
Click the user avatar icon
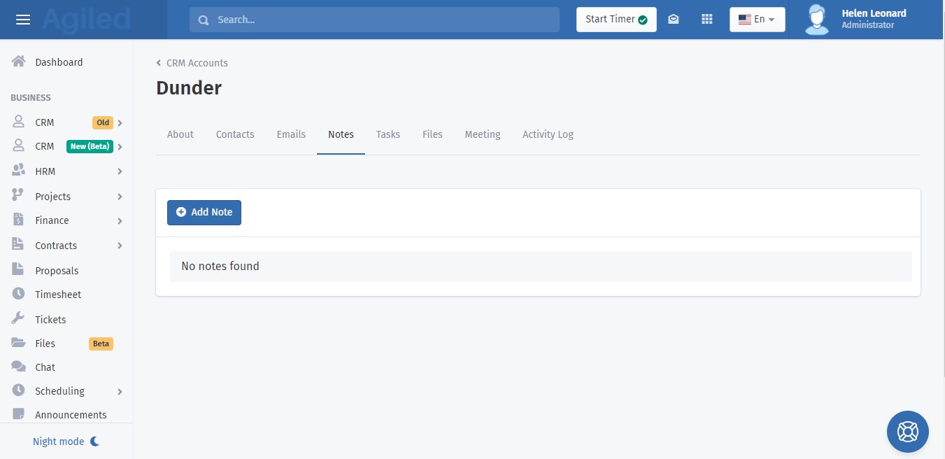click(816, 20)
